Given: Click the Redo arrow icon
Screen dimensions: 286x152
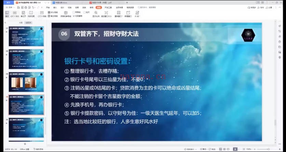Looking at the screenshot, I should [x=38, y=8].
